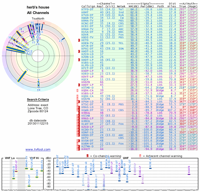
Task: Click the adjacent warning icon beside KTSC-DT
Action: (77, 104)
